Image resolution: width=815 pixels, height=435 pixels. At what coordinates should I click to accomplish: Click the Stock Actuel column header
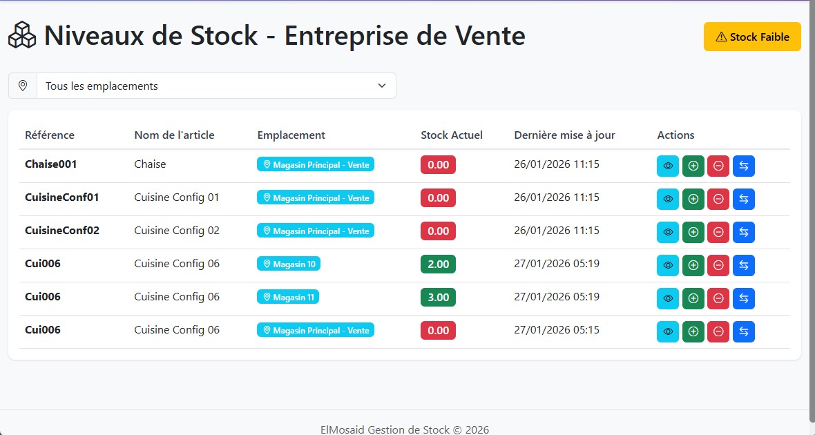[452, 135]
